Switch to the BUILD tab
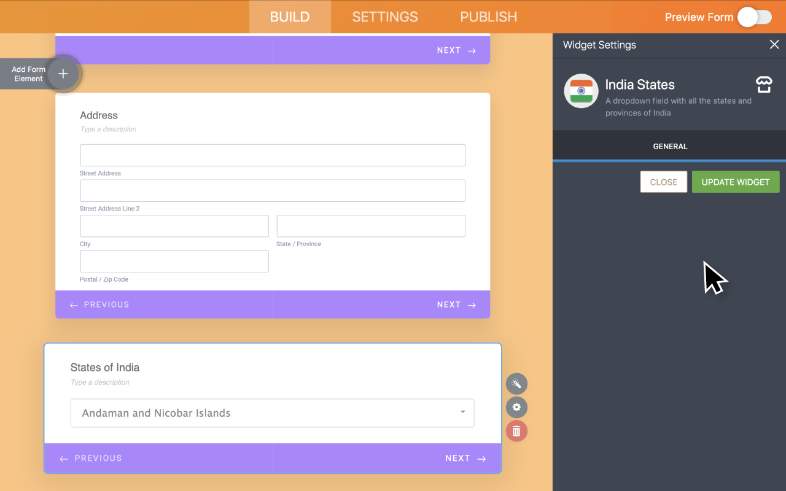The height and width of the screenshot is (491, 786). tap(289, 17)
